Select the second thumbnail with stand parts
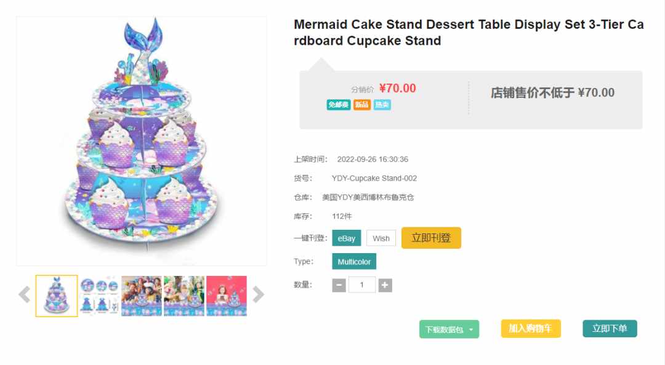Image resolution: width=665 pixels, height=365 pixels. coord(99,296)
